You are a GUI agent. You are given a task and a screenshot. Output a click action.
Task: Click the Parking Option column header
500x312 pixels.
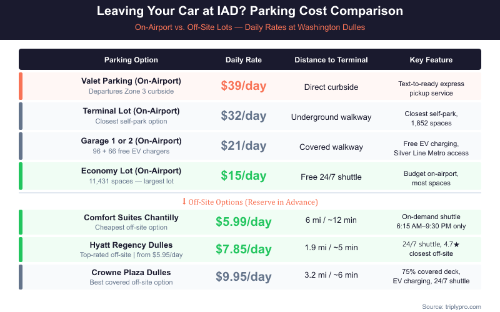pos(131,60)
